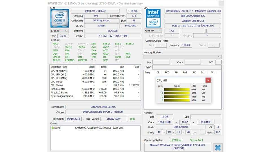Screen dimensions: 271x152
Task: Click the BIOS version 8HCN24WW
Action: coord(113,119)
